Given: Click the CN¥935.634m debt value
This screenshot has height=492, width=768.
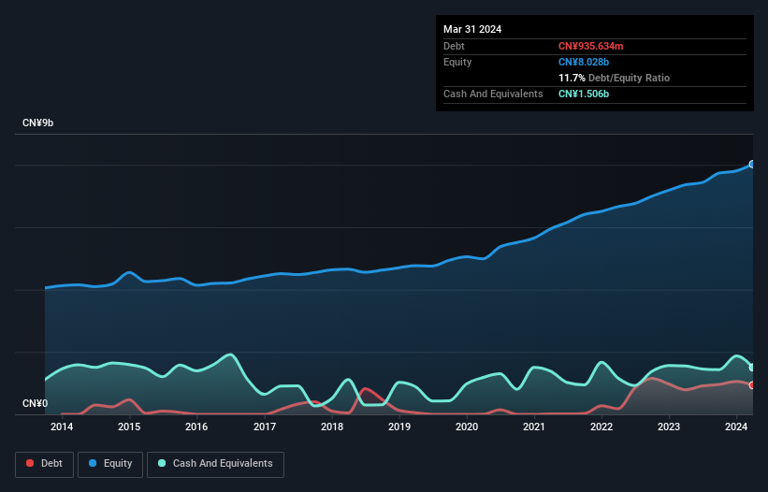Looking at the screenshot, I should (x=590, y=46).
